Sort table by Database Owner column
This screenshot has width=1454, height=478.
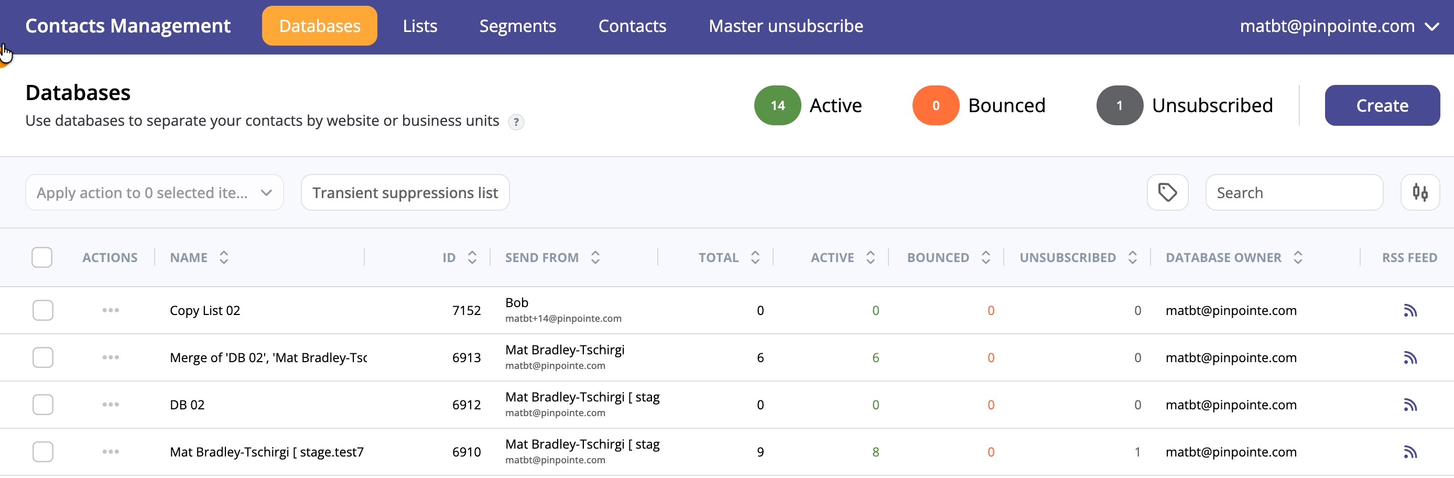(x=1298, y=257)
